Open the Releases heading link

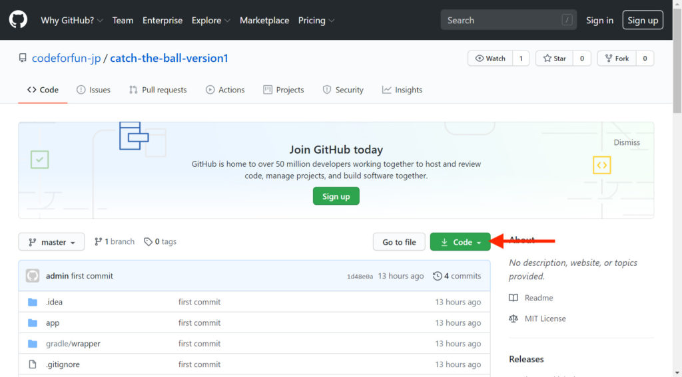click(526, 359)
